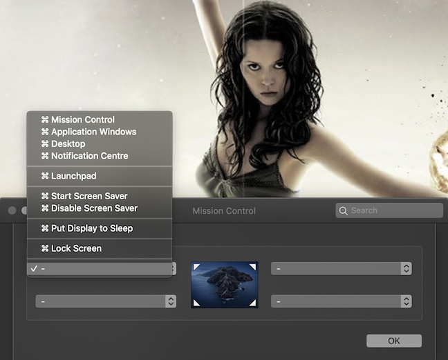Click the magnifying glass search icon
The height and width of the screenshot is (360, 448).
point(343,211)
